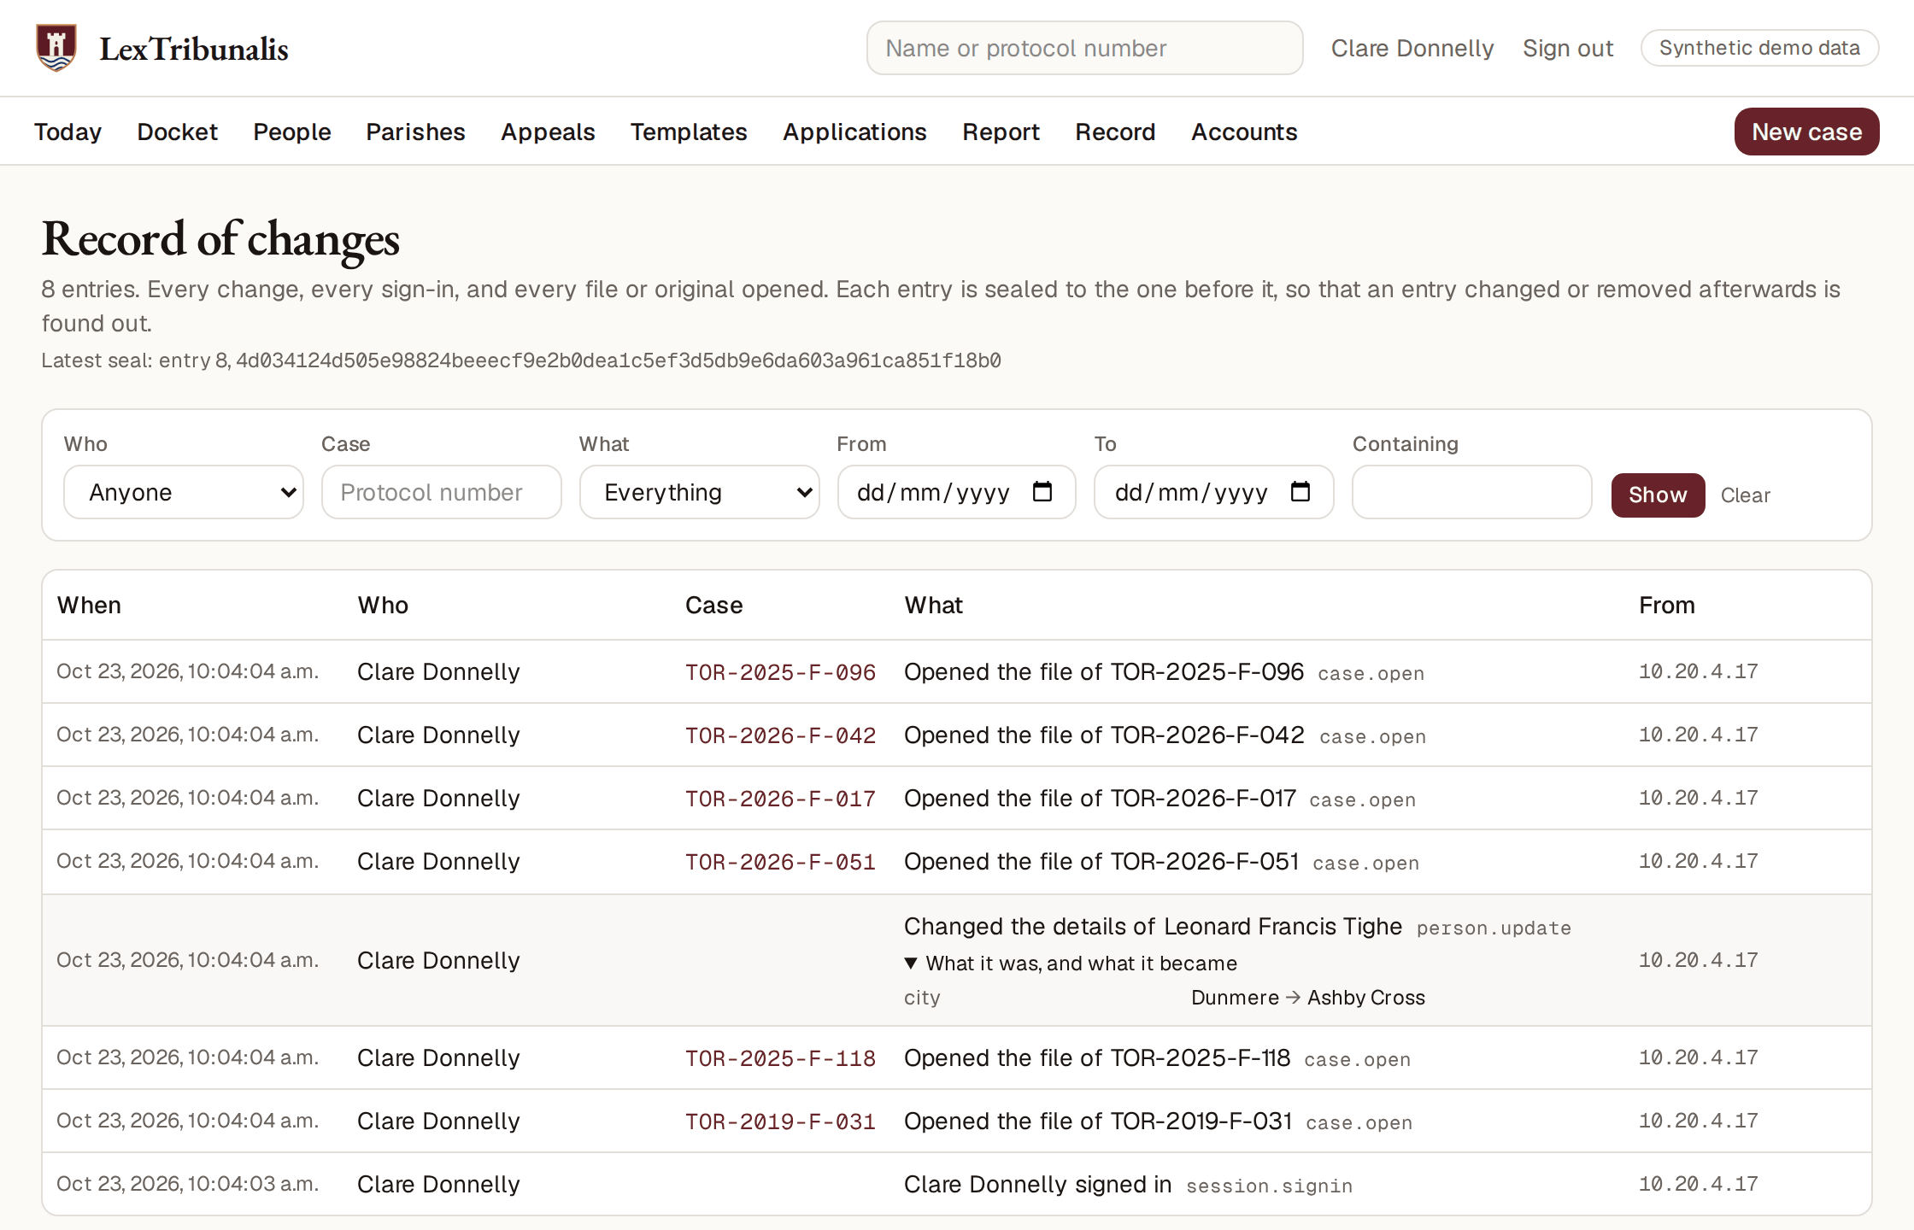Image resolution: width=1914 pixels, height=1230 pixels.
Task: Clear the filters with Clear link
Action: pyautogui.click(x=1745, y=495)
